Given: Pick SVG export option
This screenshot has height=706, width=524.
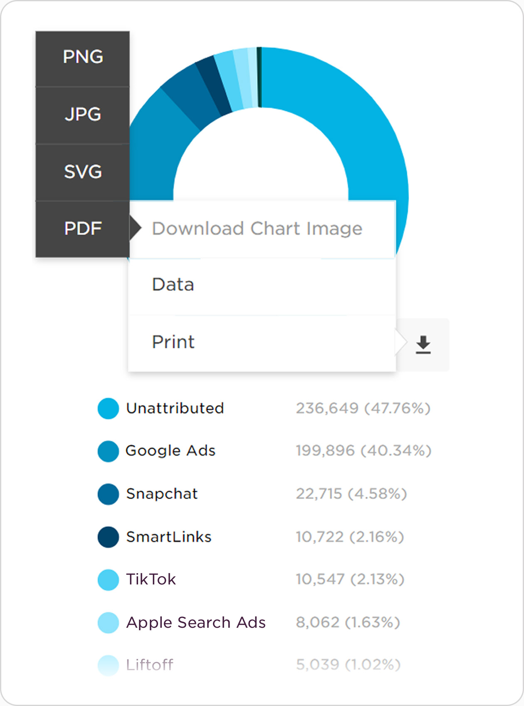Looking at the screenshot, I should point(83,172).
